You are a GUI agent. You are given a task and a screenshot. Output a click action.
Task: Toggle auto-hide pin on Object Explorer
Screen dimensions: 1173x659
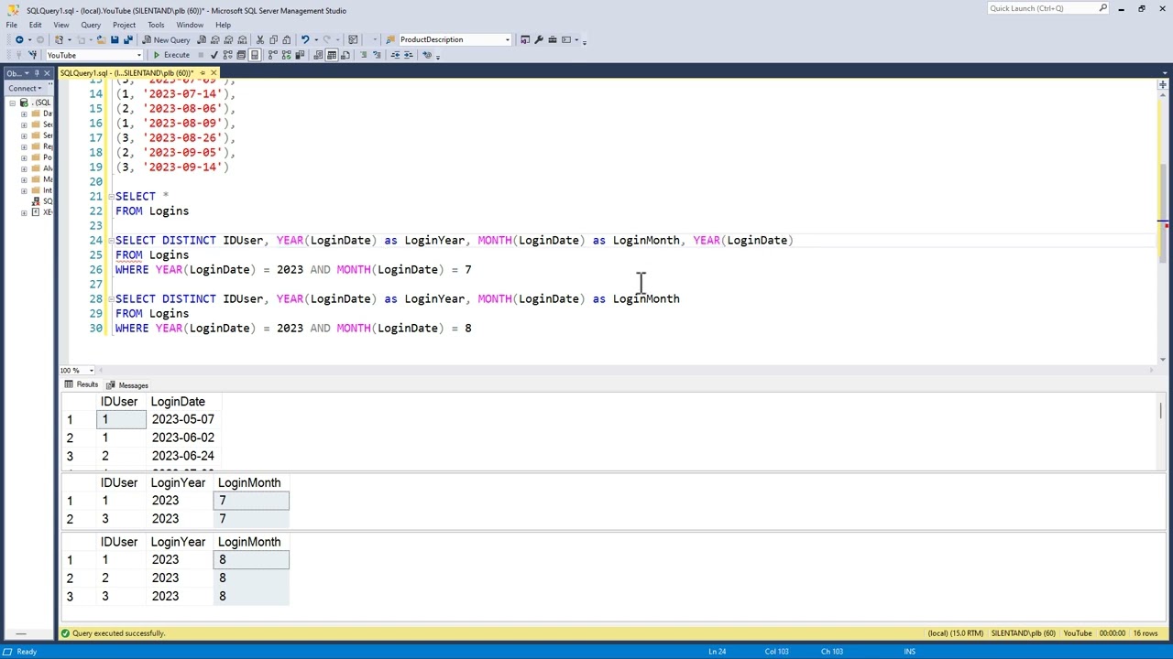point(38,73)
